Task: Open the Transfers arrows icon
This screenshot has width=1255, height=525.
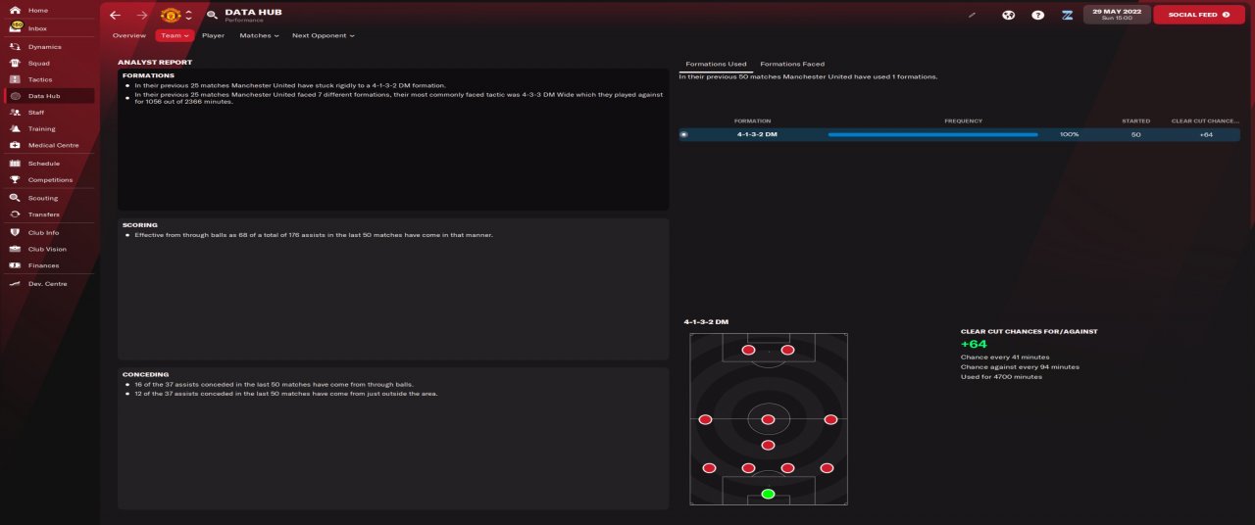Action: coord(15,214)
